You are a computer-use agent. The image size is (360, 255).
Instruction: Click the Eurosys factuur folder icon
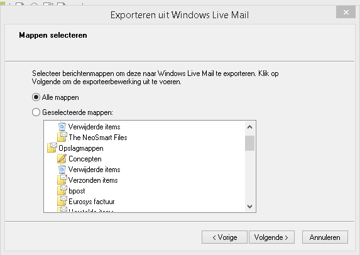(62, 201)
